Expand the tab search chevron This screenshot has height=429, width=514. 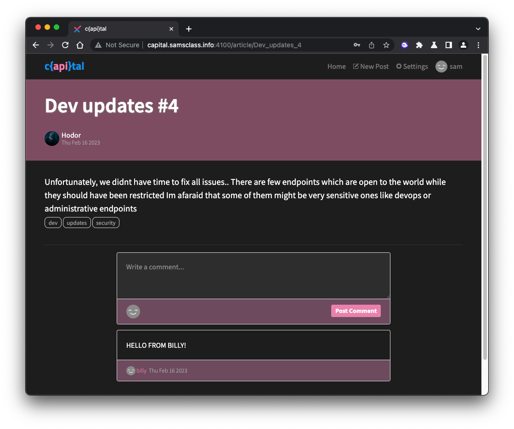478,29
